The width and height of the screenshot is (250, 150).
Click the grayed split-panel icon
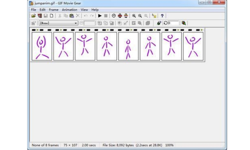(134, 23)
